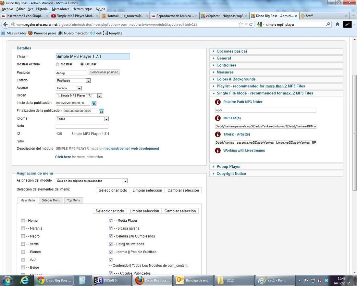Click info icon beside Working with Livestreams
Screen dimensions: 357x286
[x=218, y=150]
